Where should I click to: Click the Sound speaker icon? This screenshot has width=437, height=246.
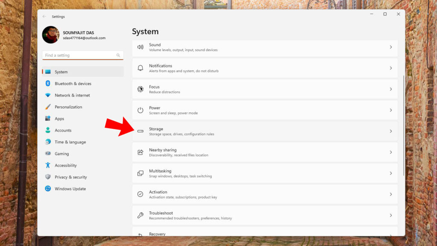coord(140,47)
